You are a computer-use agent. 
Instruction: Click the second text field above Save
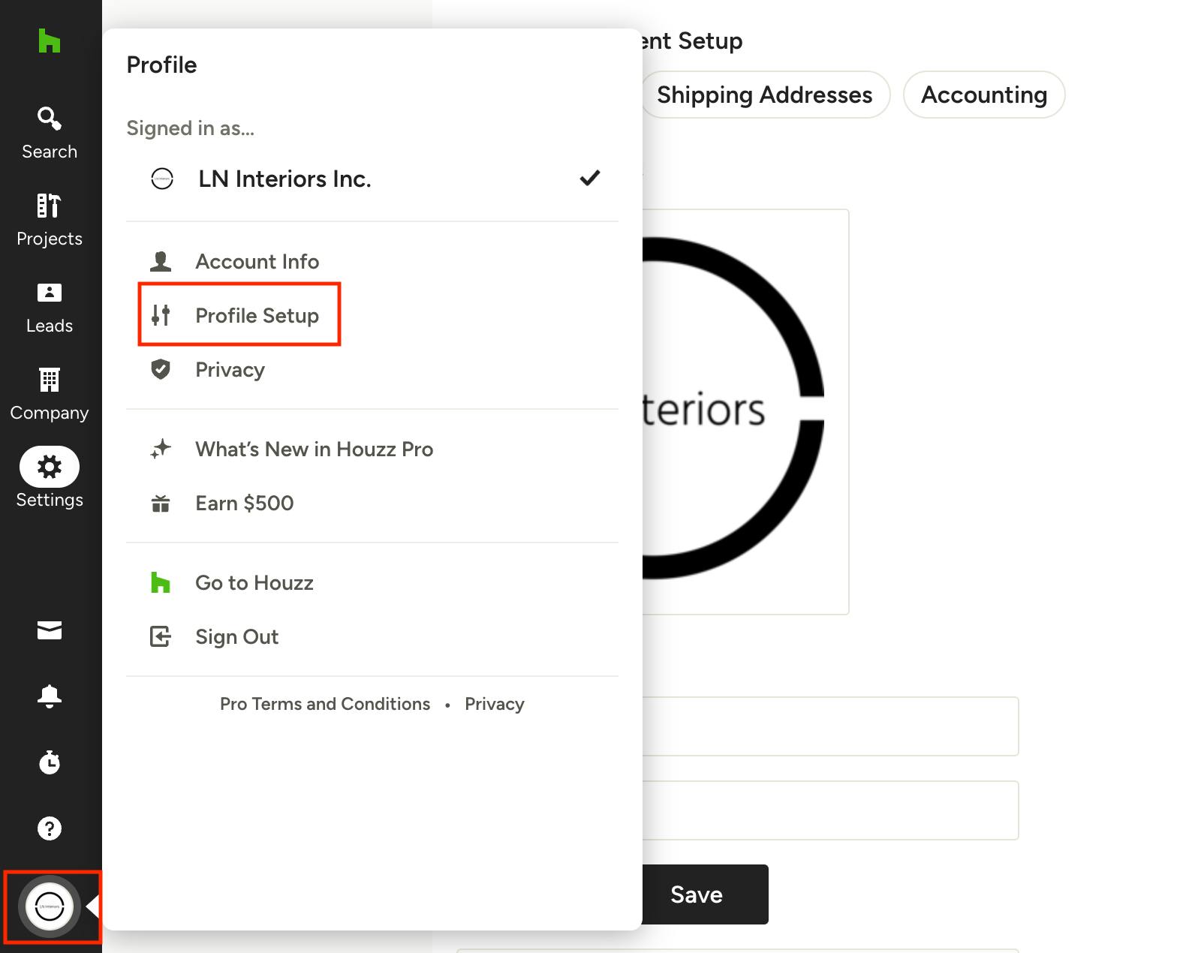[830, 810]
